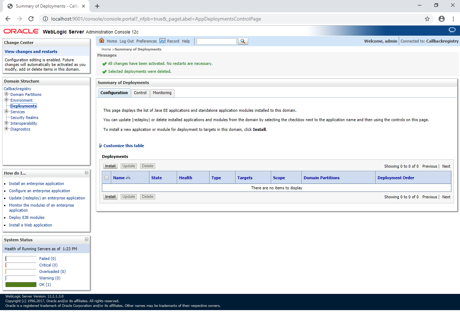The height and width of the screenshot is (313, 460).
Task: Tick the select-all checkbox in Deployments header
Action: point(107,177)
